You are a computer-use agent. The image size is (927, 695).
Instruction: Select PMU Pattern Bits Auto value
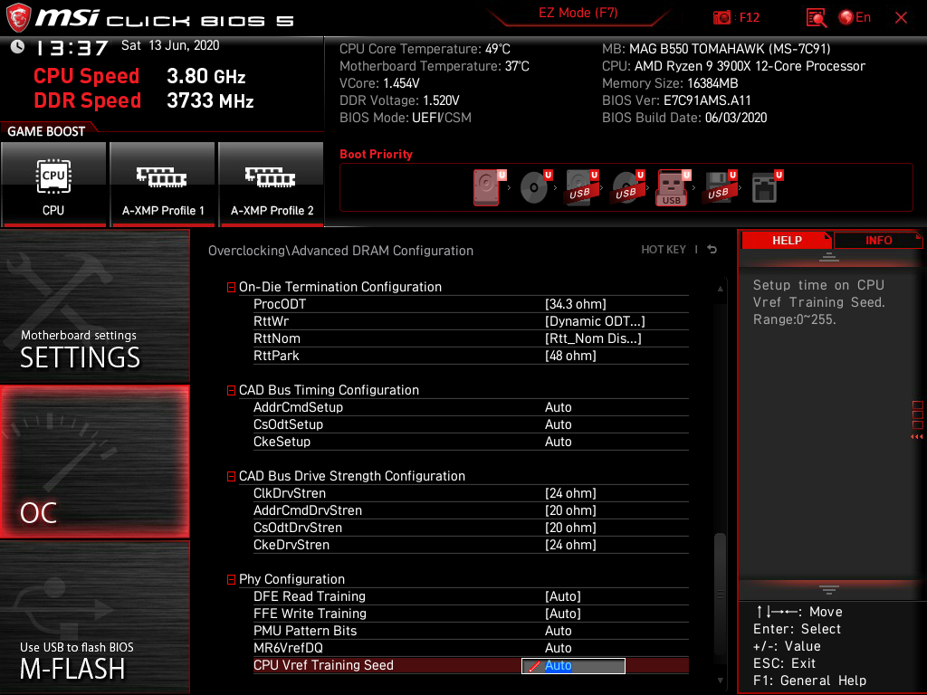558,631
